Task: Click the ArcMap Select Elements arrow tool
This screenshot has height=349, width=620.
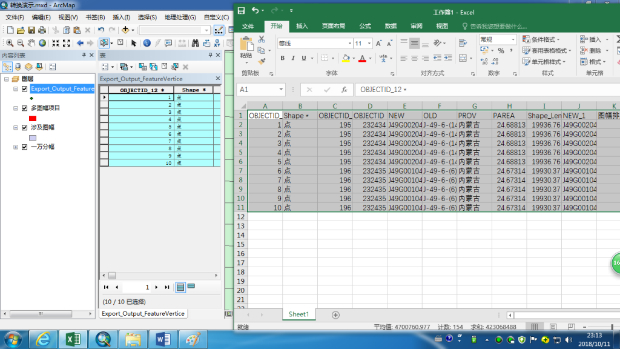Action: 134,43
